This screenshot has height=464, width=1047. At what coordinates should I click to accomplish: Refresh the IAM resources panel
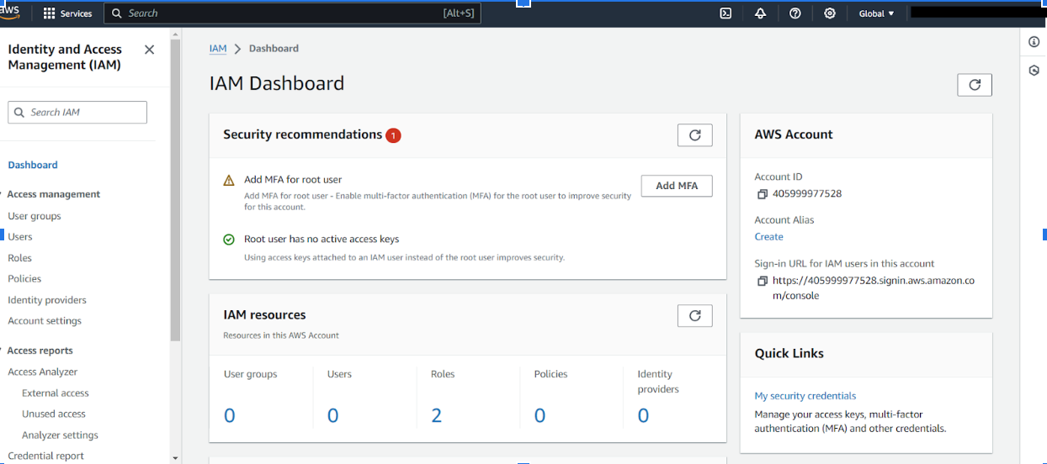pyautogui.click(x=694, y=316)
